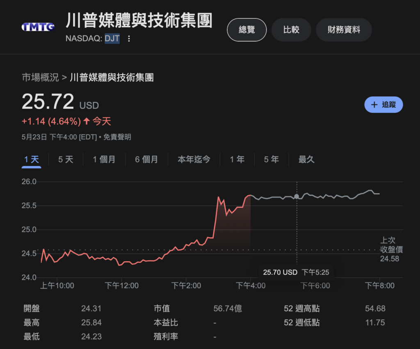The height and width of the screenshot is (349, 420).
Task: Click the 52 週高點 value 54.68
Action: [375, 308]
